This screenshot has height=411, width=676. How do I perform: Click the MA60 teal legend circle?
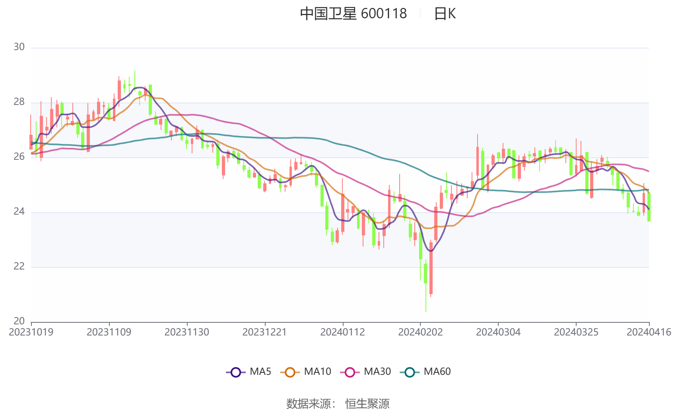[410, 372]
